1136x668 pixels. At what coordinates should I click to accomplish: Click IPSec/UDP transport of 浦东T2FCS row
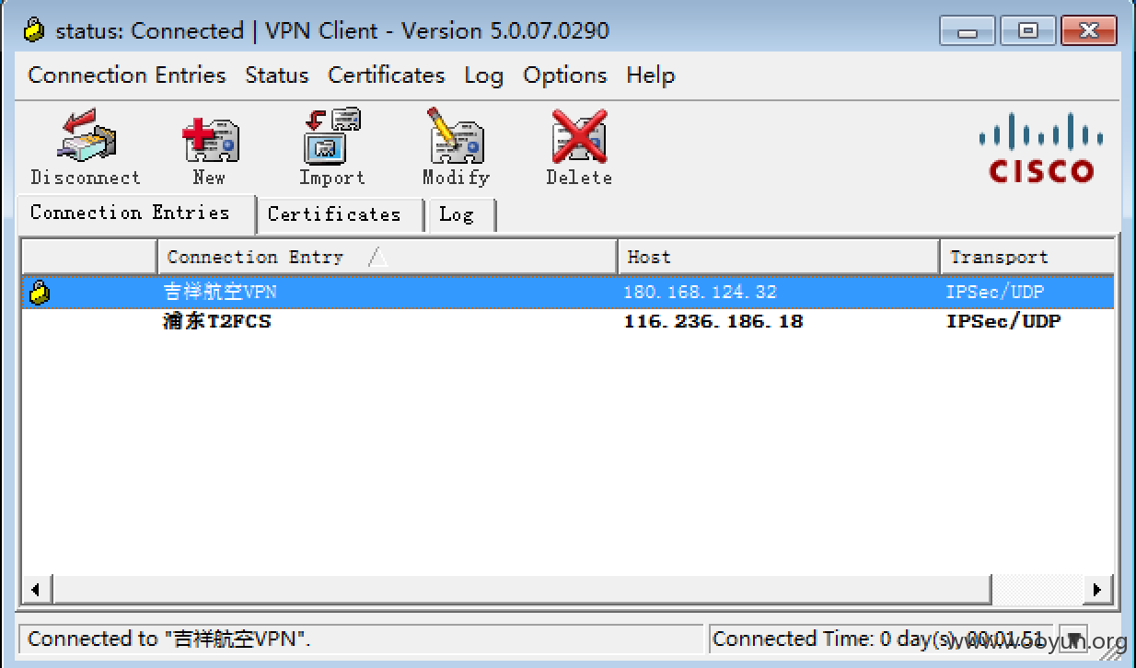pyautogui.click(x=1003, y=322)
